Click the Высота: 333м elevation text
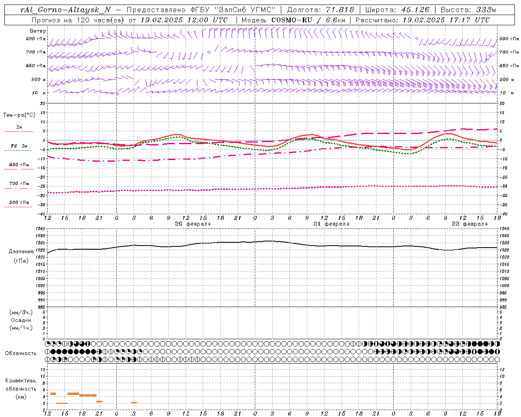Viewport: 521px width, 417px height. coord(468,10)
